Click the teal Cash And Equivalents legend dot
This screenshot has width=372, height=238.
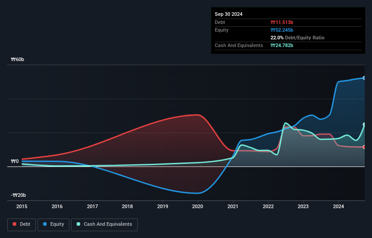click(x=78, y=224)
